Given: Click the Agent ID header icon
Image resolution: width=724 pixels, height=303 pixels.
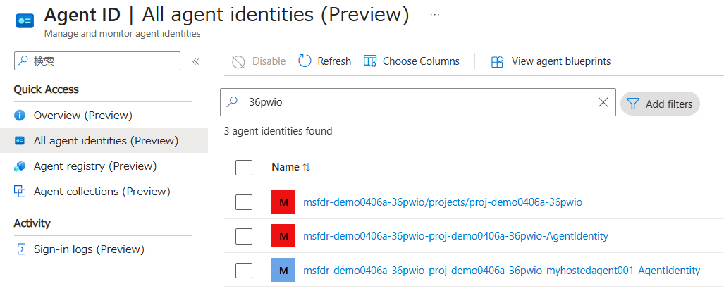Looking at the screenshot, I should (x=25, y=21).
